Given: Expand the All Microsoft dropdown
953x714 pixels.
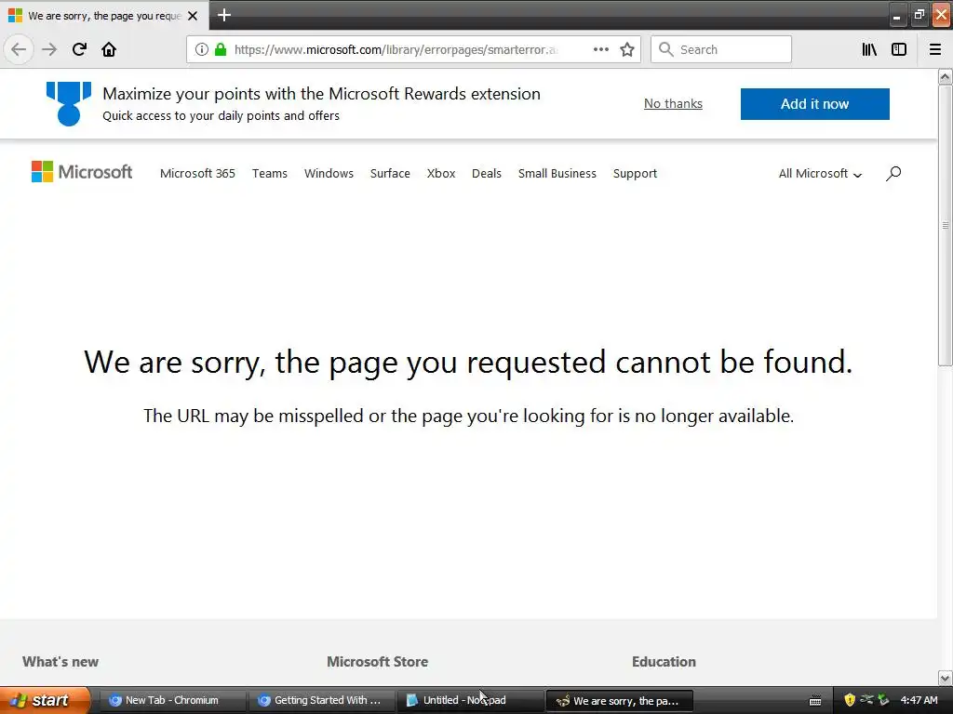Looking at the screenshot, I should tap(821, 174).
